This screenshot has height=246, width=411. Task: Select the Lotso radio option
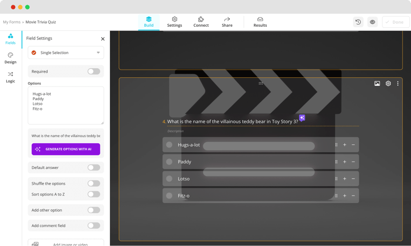169,179
